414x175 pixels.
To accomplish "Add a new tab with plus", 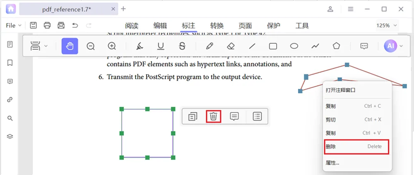I will pos(123,9).
